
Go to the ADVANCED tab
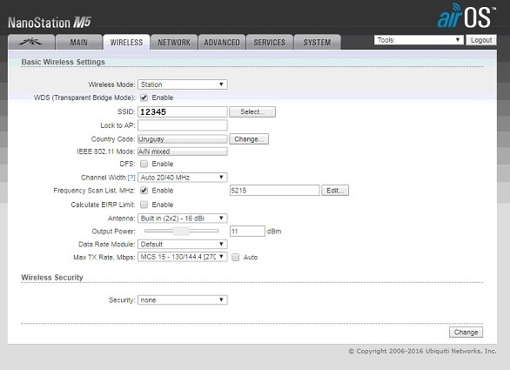coord(222,42)
